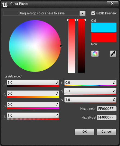This screenshot has height=146, width=120.
Task: Click the H hue value field
Action: tap(90, 82)
